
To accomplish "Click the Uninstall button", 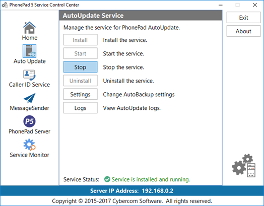I will click(80, 81).
